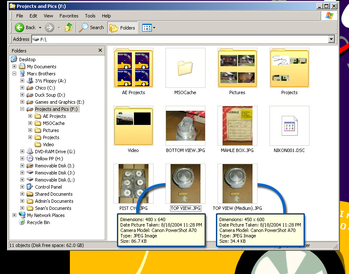This screenshot has height=274, width=349.
Task: Open the Views dropdown arrow
Action: 154,28
